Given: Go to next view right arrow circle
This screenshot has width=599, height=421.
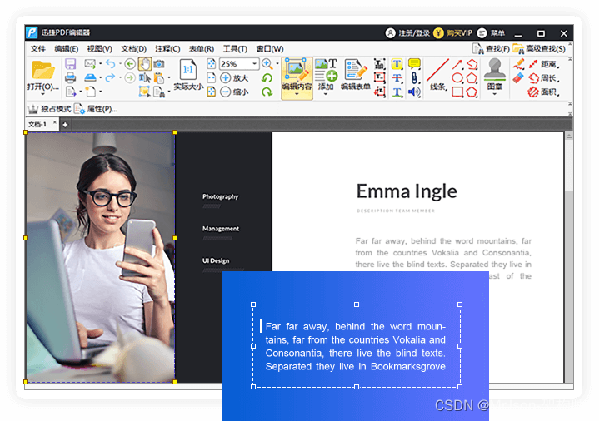Looking at the screenshot, I should coord(130,78).
